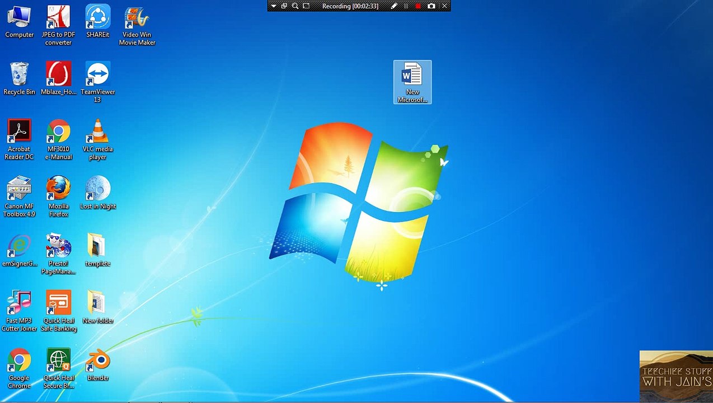713x403 pixels.
Task: Stop recording with red button
Action: 418,6
